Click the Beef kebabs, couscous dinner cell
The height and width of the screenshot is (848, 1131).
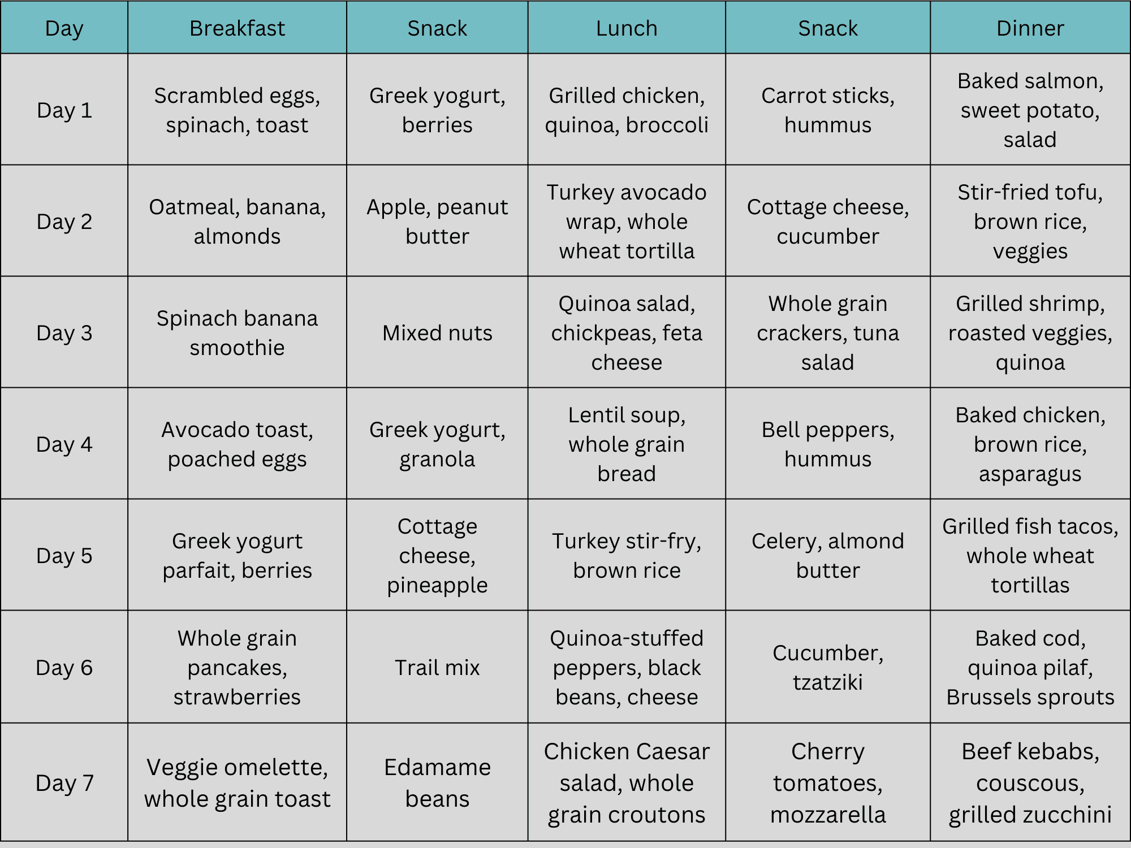pos(1030,783)
